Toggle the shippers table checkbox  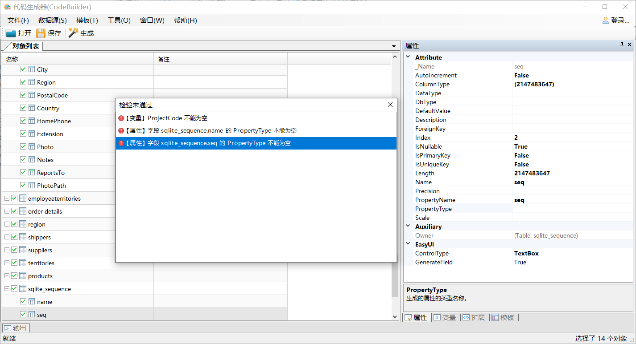[14, 237]
